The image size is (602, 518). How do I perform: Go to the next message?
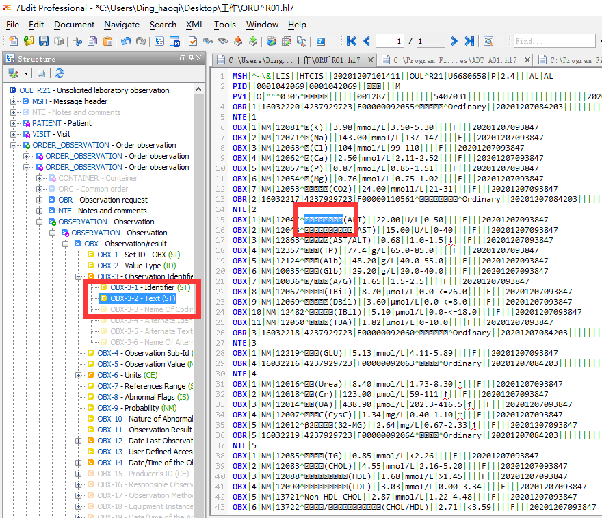tap(454, 40)
